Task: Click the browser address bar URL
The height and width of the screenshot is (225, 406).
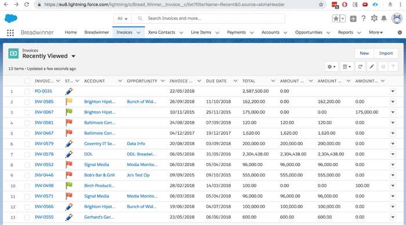Action: coord(164,5)
